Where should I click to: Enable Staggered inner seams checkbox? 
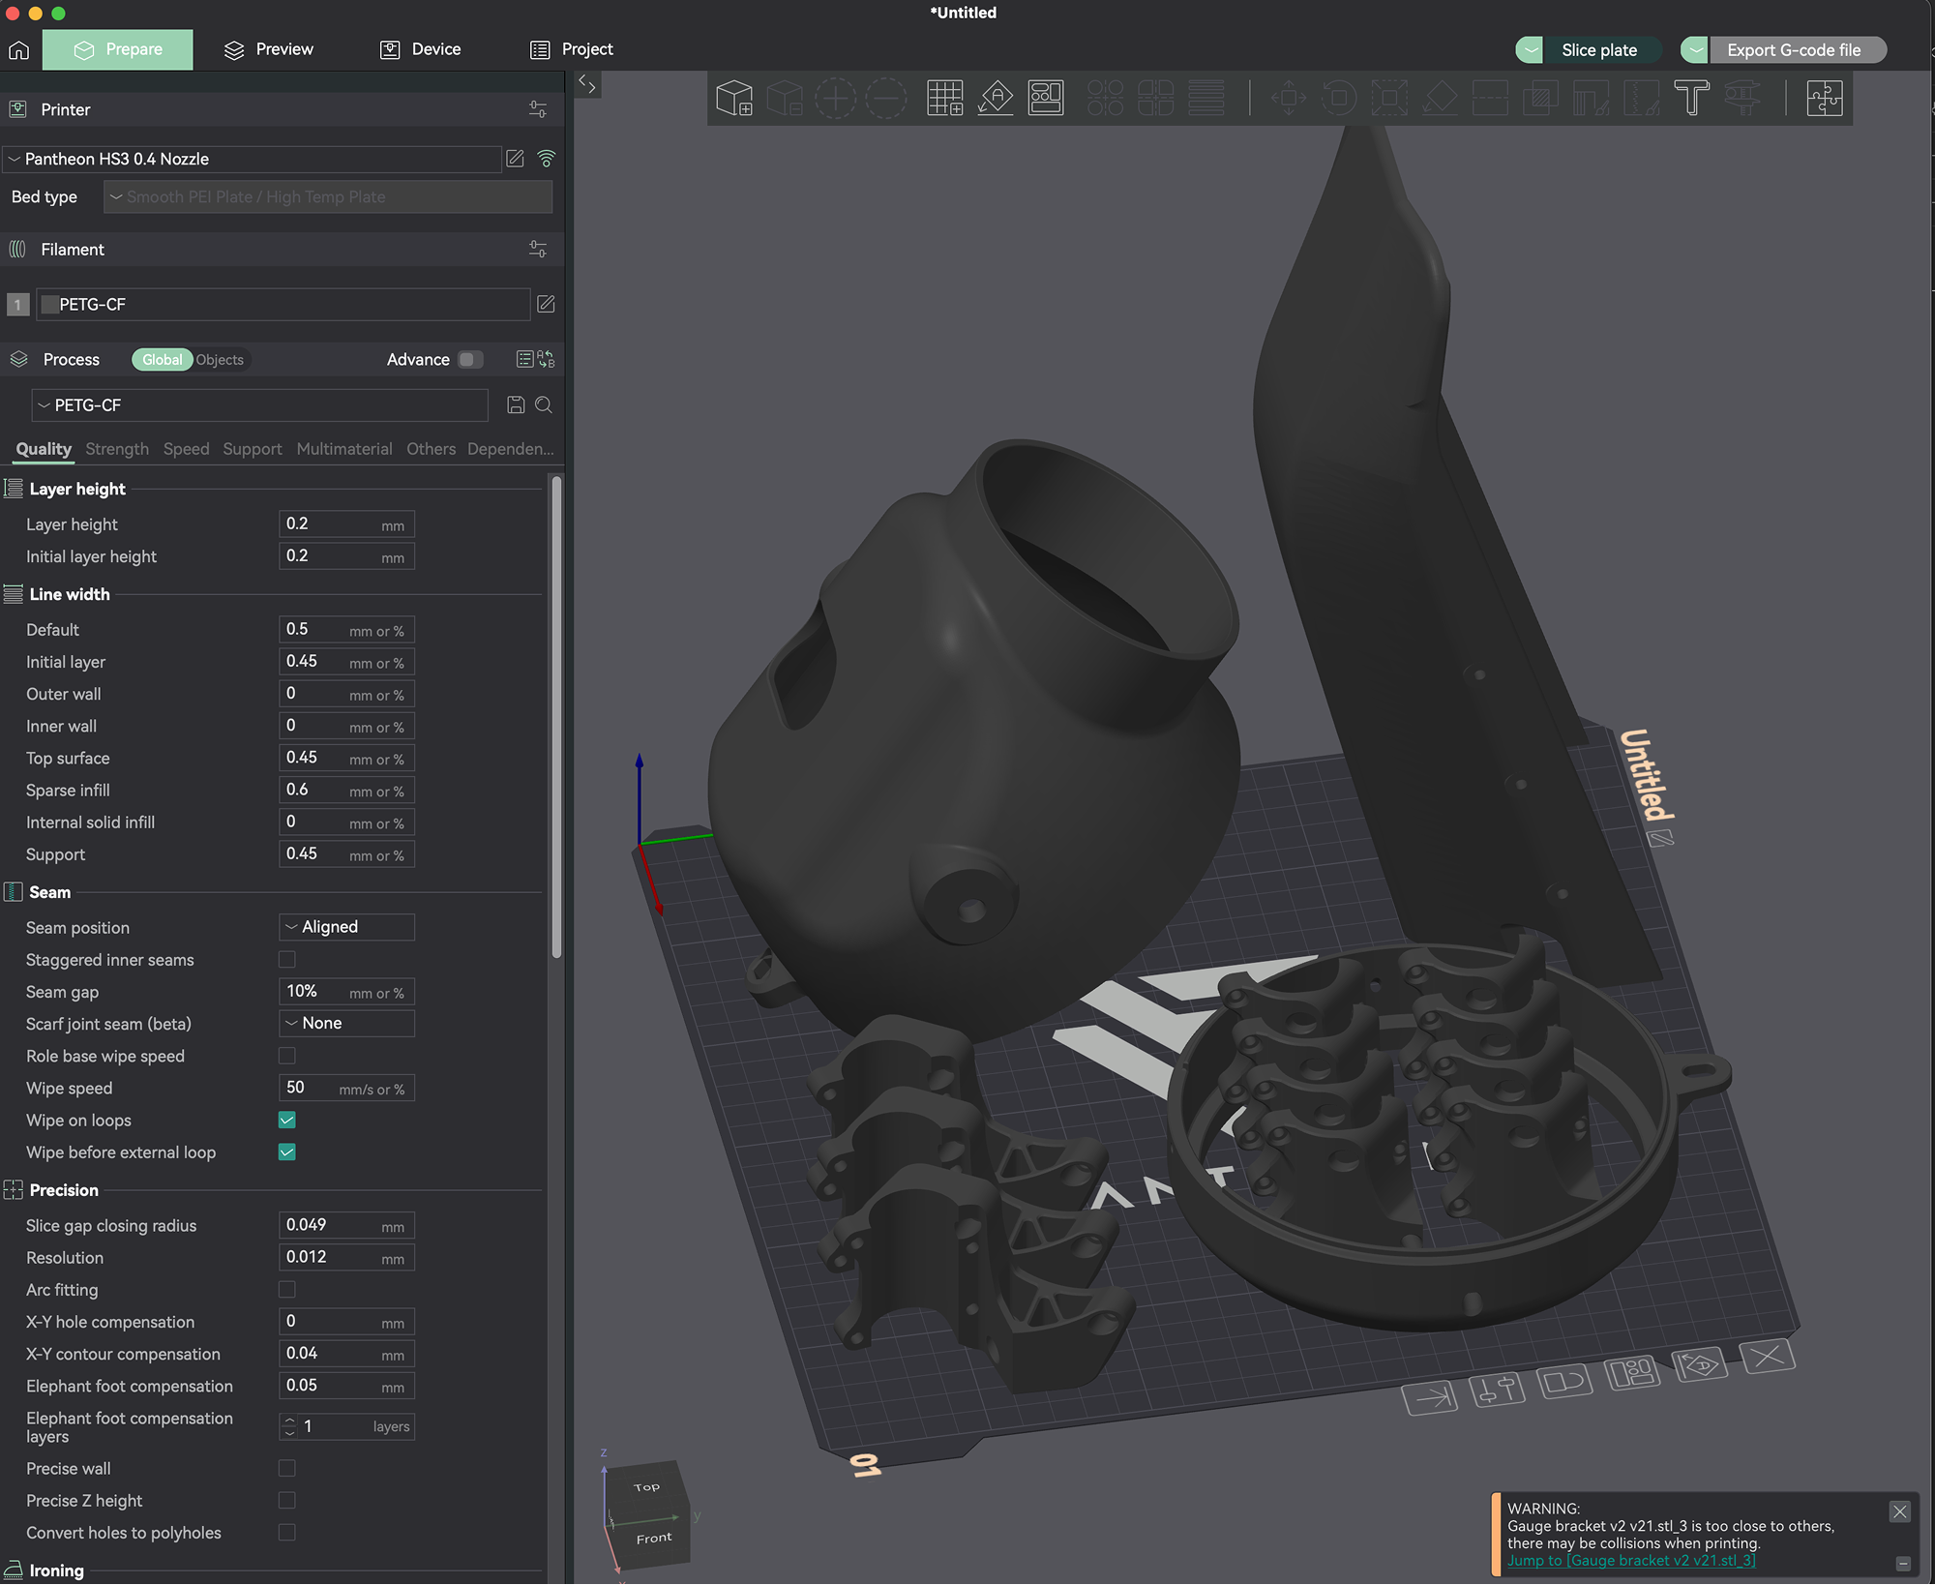(x=287, y=960)
